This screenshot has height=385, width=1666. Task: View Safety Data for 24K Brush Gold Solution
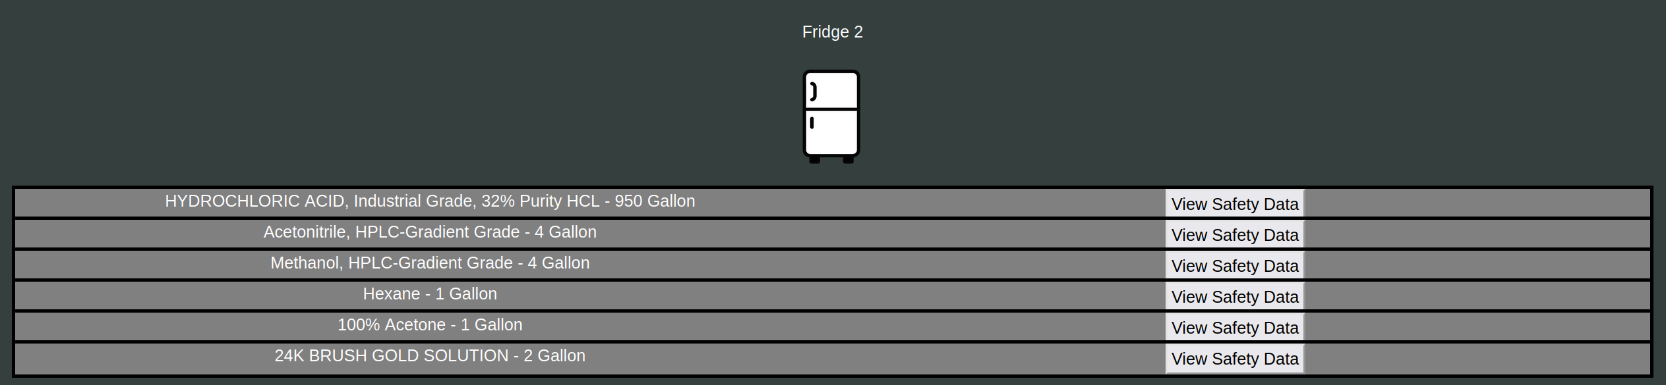pyautogui.click(x=1235, y=359)
